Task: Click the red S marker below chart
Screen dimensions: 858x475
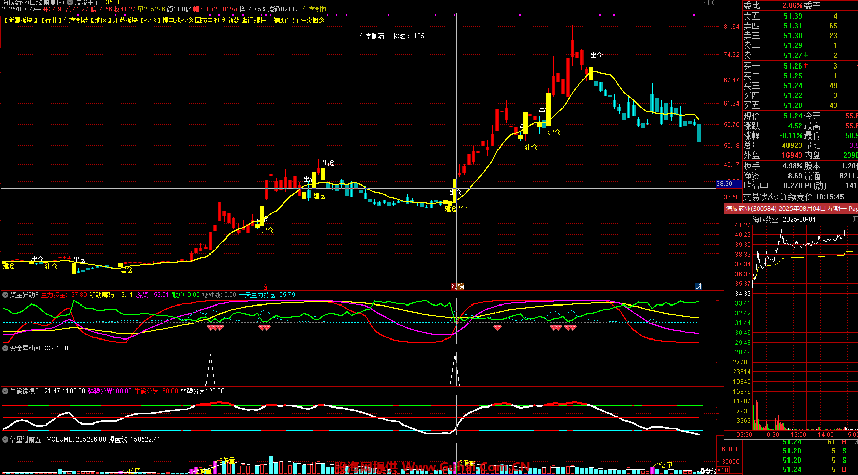Action: (x=266, y=286)
